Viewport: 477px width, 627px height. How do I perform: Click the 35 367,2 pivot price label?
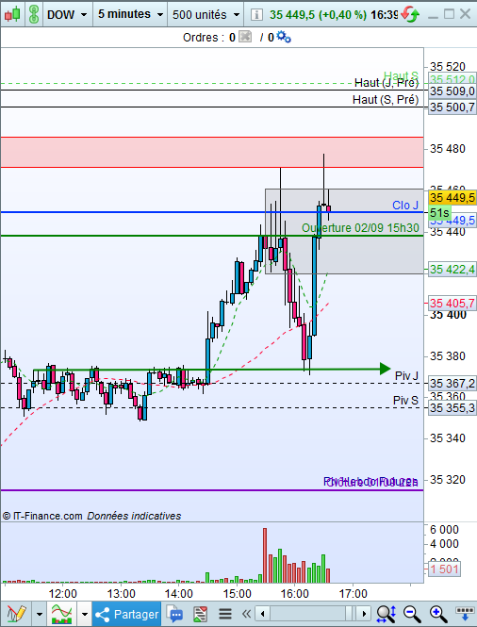pyautogui.click(x=452, y=384)
